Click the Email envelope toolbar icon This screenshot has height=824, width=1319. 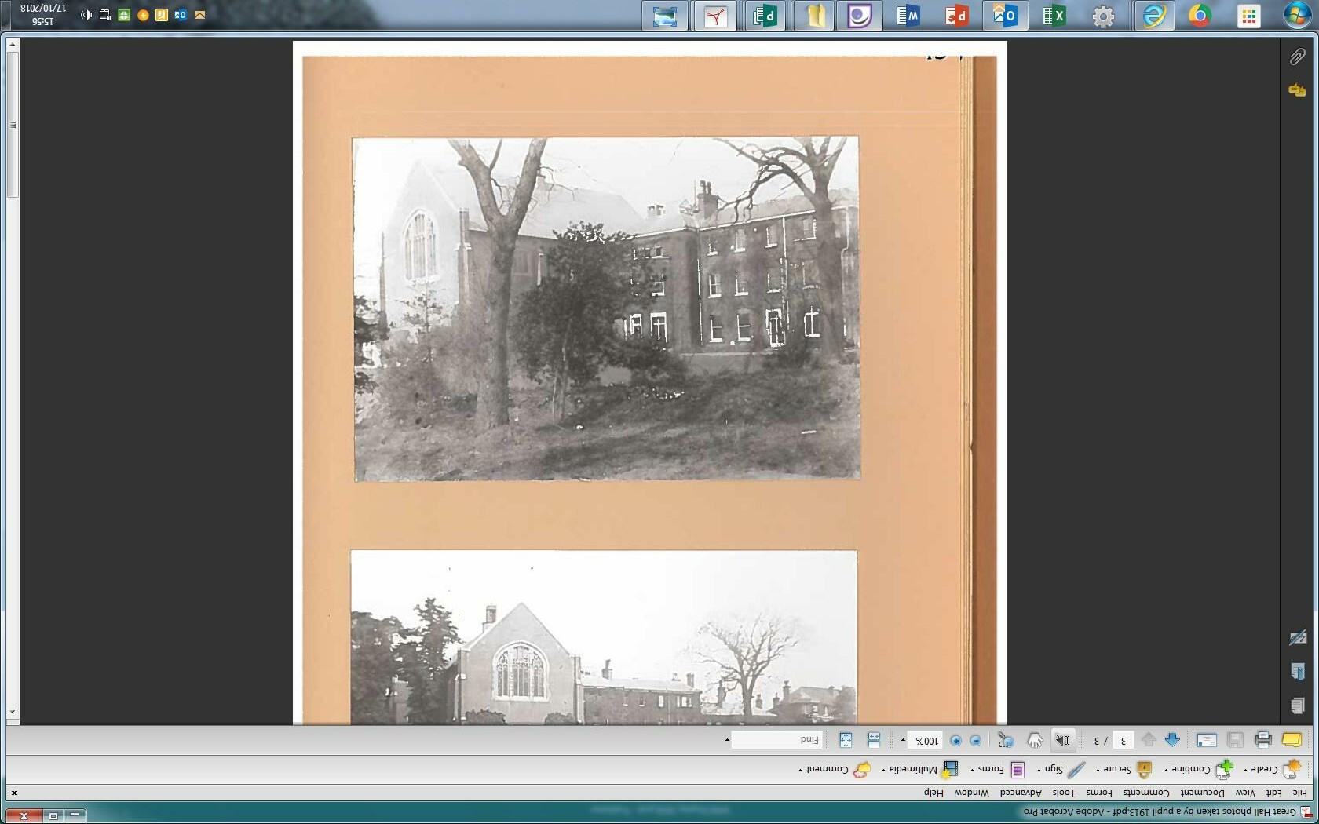coord(1207,739)
